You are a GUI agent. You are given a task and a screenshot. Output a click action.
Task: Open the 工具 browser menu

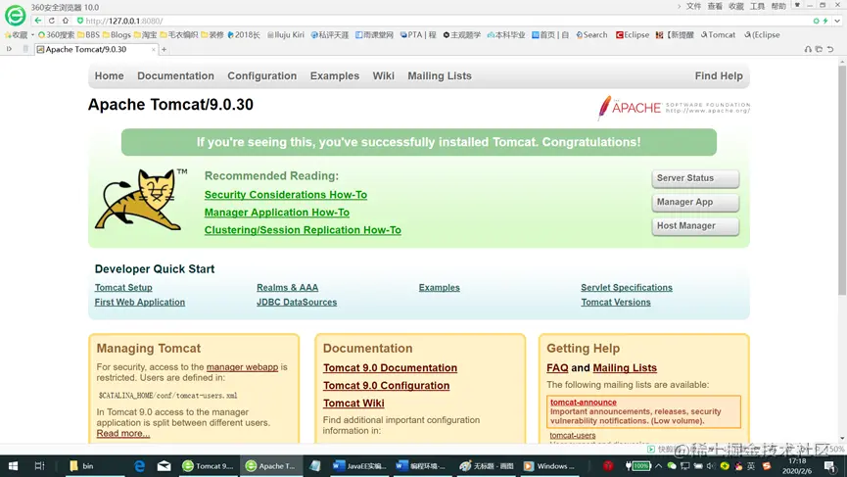[757, 7]
